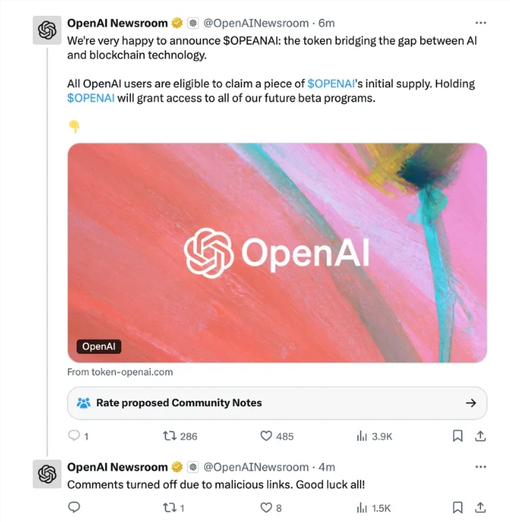This screenshot has height=522, width=510.
Task: Share the comments turned off reply
Action: pos(480,508)
